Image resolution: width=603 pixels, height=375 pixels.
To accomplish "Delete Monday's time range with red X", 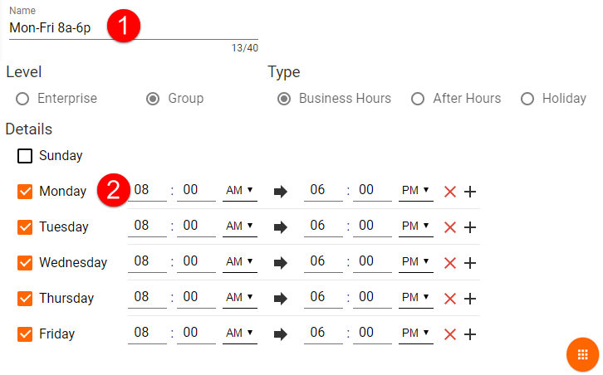I will point(450,192).
